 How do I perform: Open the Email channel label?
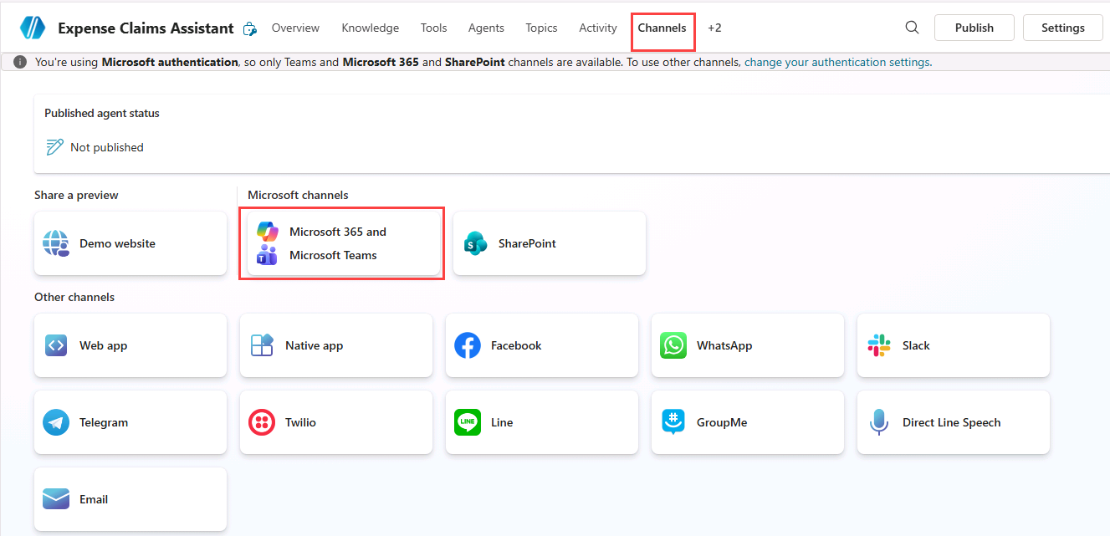(x=94, y=499)
